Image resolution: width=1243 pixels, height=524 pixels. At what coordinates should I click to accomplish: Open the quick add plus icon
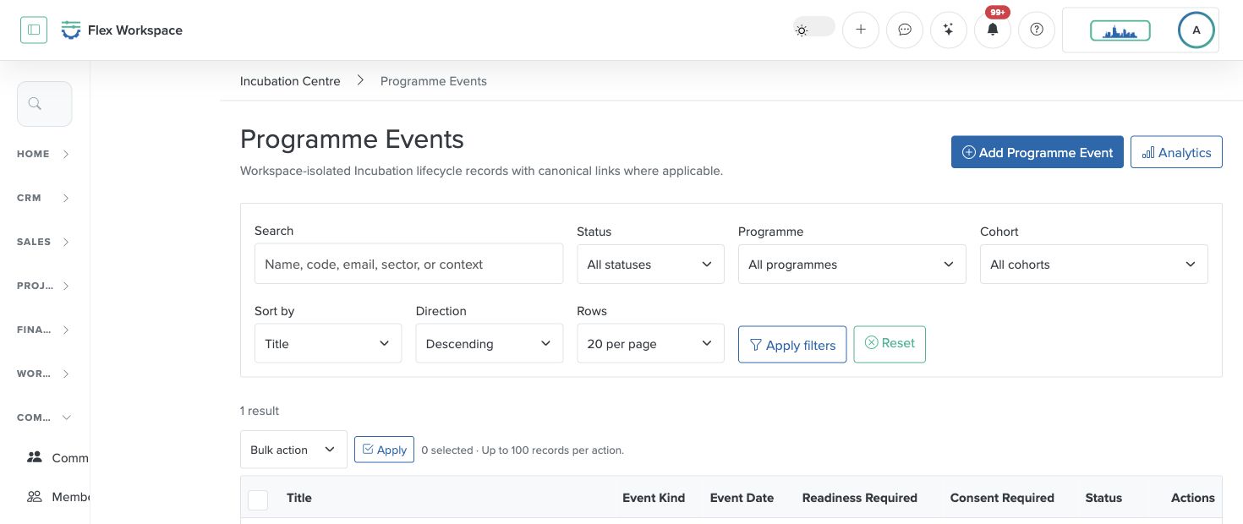tap(861, 30)
